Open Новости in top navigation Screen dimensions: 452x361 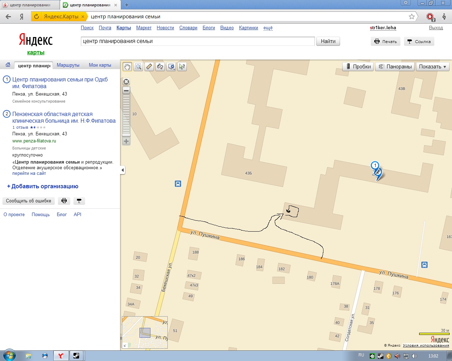click(x=165, y=28)
